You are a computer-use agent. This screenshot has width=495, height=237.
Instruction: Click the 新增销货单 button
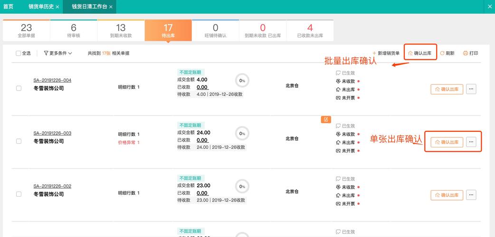[x=386, y=53]
